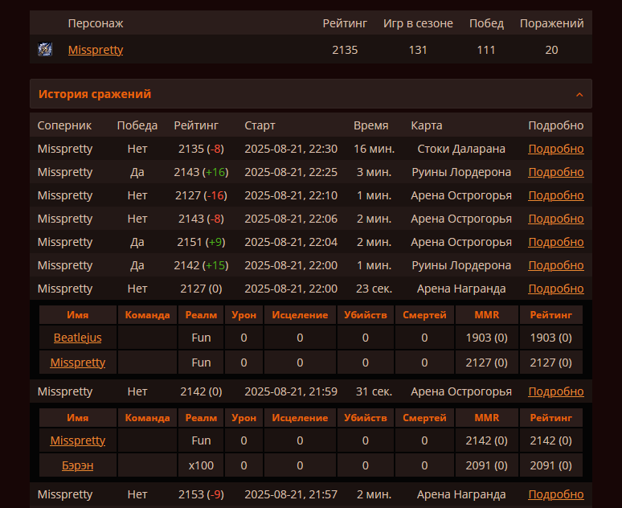Image resolution: width=622 pixels, height=508 pixels.
Task: Click the Поражений column header
Action: [551, 23]
